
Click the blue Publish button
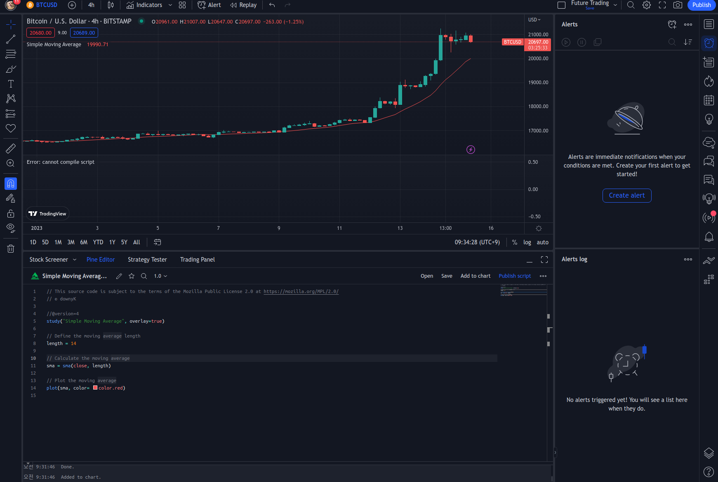tap(702, 5)
